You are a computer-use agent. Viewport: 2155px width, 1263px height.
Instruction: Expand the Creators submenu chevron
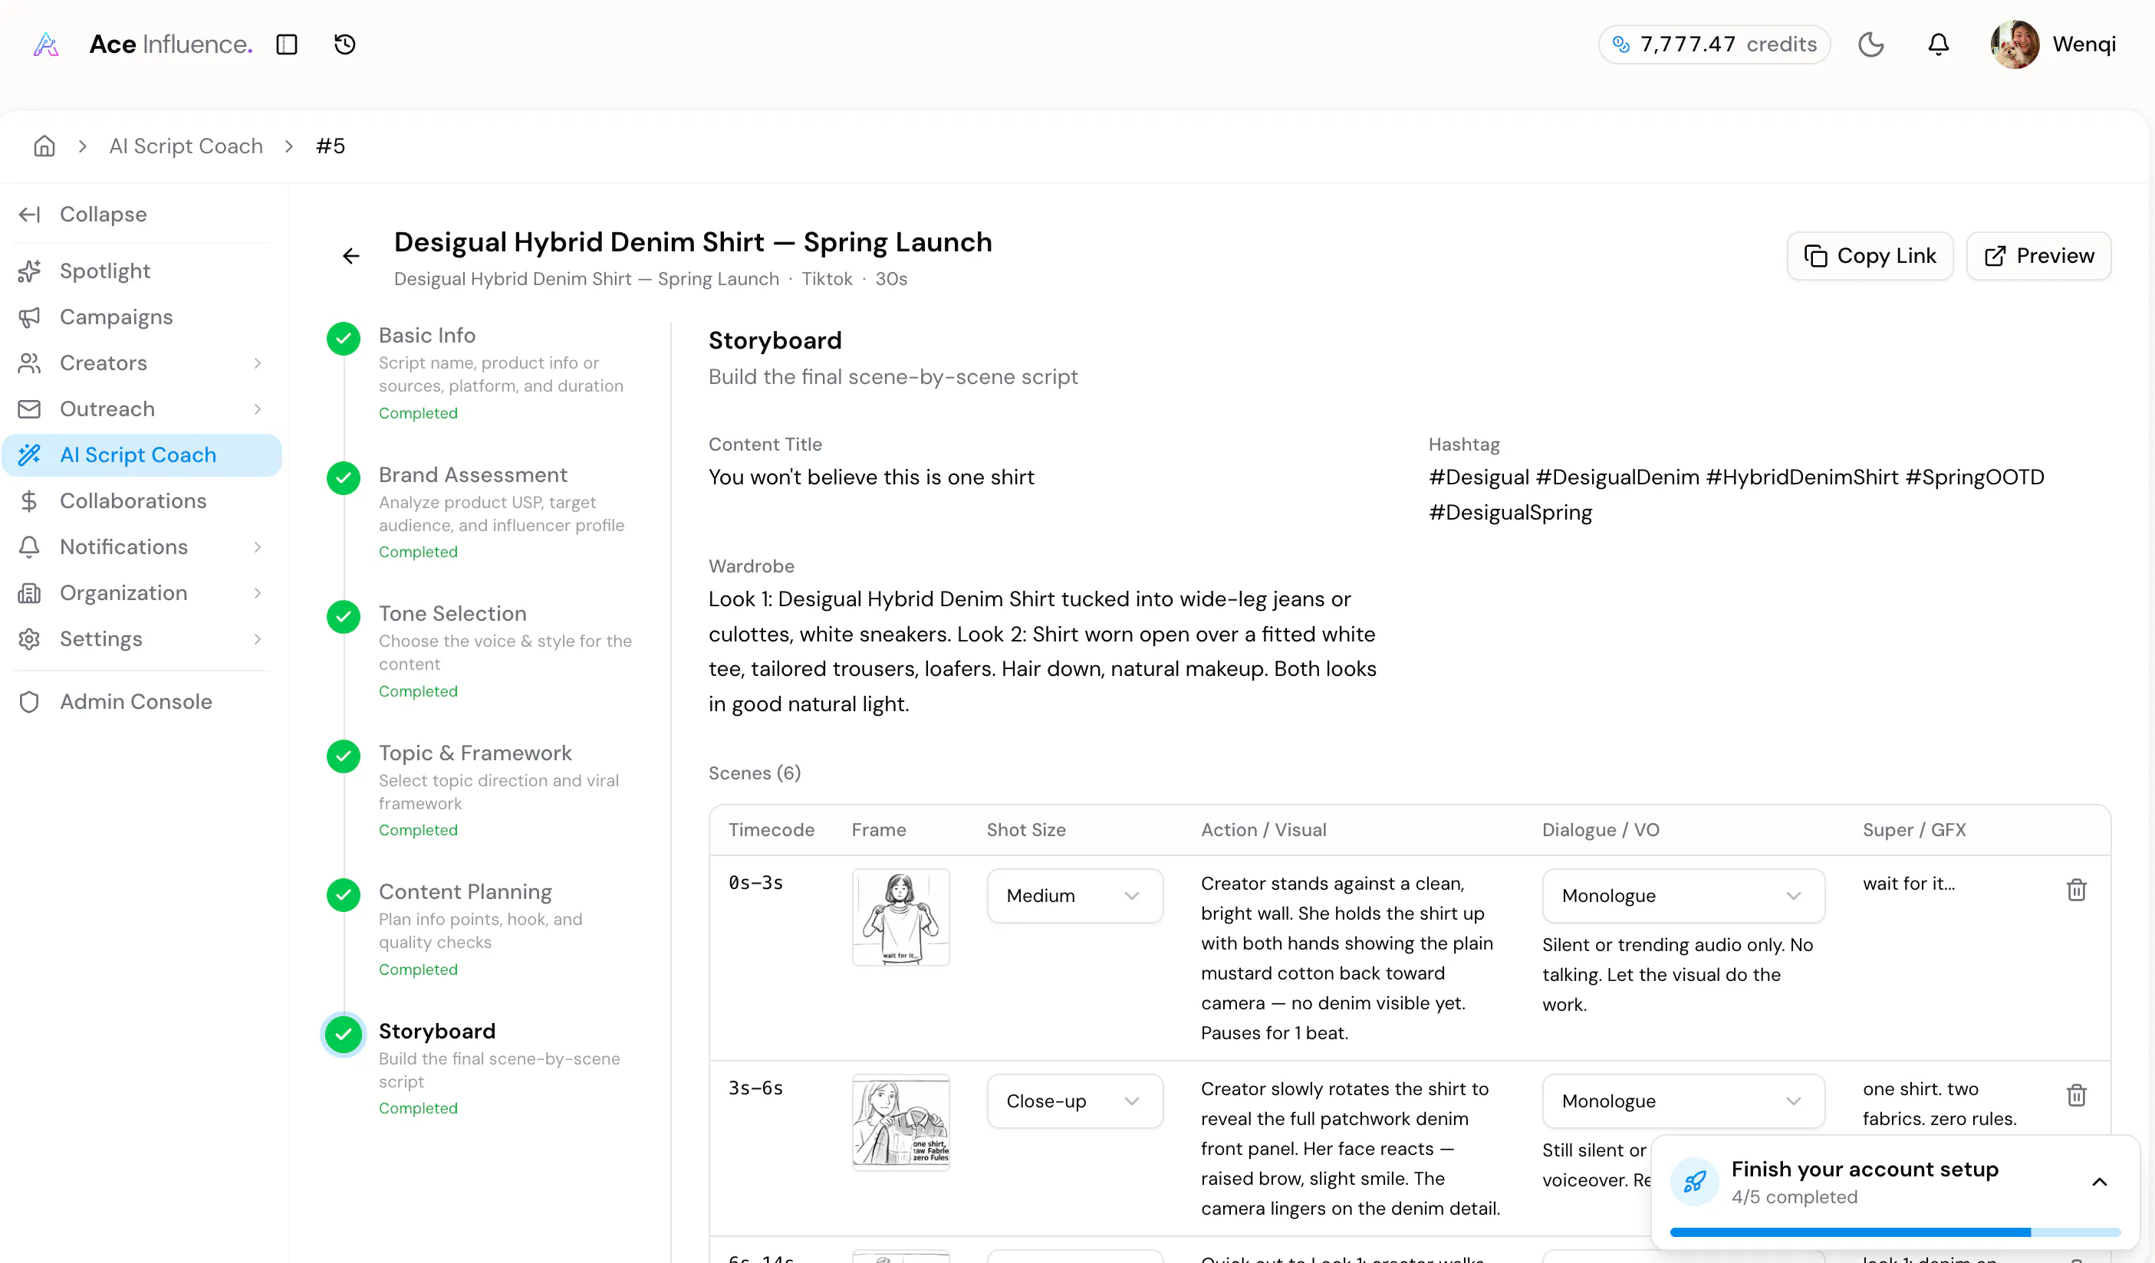click(258, 363)
